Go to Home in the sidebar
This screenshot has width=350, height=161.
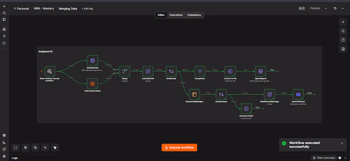coord(4,29)
